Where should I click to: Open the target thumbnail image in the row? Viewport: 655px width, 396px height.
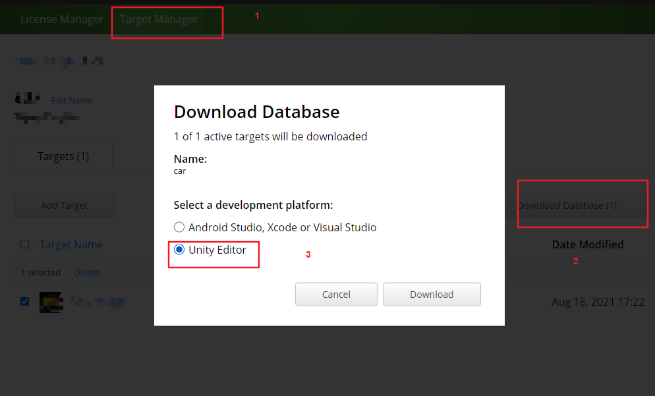coord(51,302)
